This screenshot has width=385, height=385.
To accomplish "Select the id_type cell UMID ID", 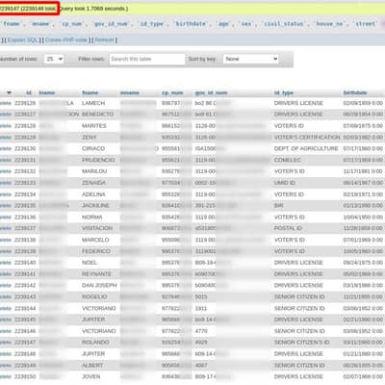I will [285, 183].
